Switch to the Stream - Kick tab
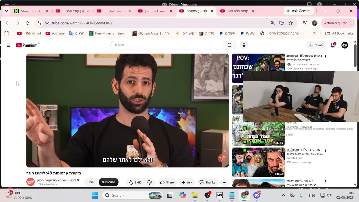359x202 pixels. 31,11
